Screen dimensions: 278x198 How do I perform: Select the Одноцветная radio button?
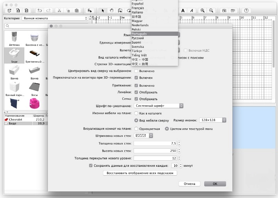coord(136,129)
